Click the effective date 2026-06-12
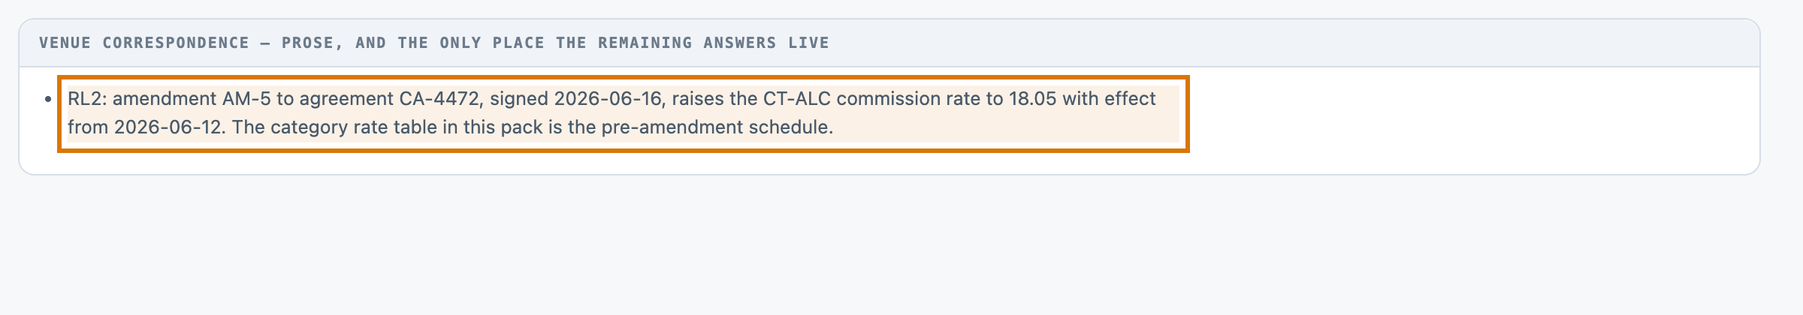 coord(169,127)
